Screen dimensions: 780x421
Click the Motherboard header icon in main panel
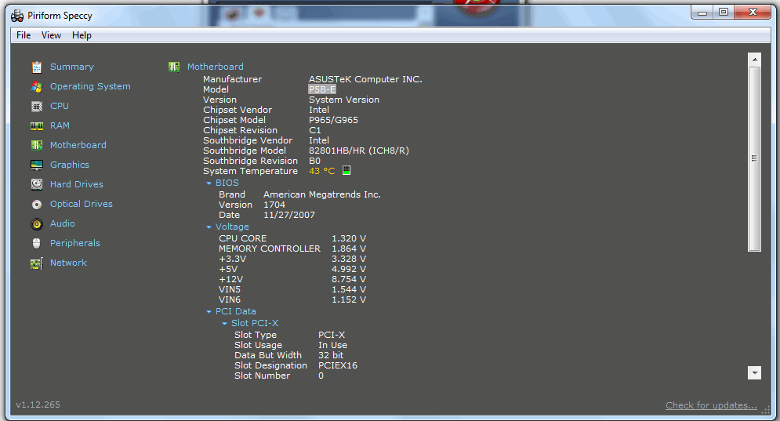[x=173, y=67]
